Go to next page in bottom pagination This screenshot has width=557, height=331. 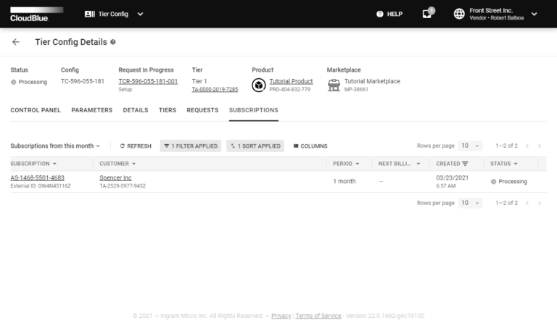pyautogui.click(x=540, y=203)
